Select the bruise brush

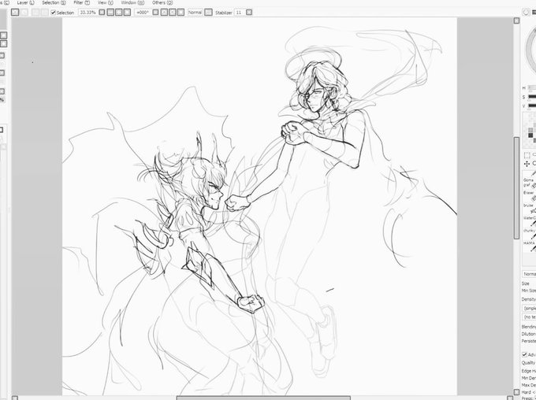[x=529, y=207]
